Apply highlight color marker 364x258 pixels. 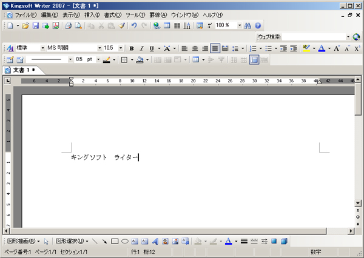[306, 48]
